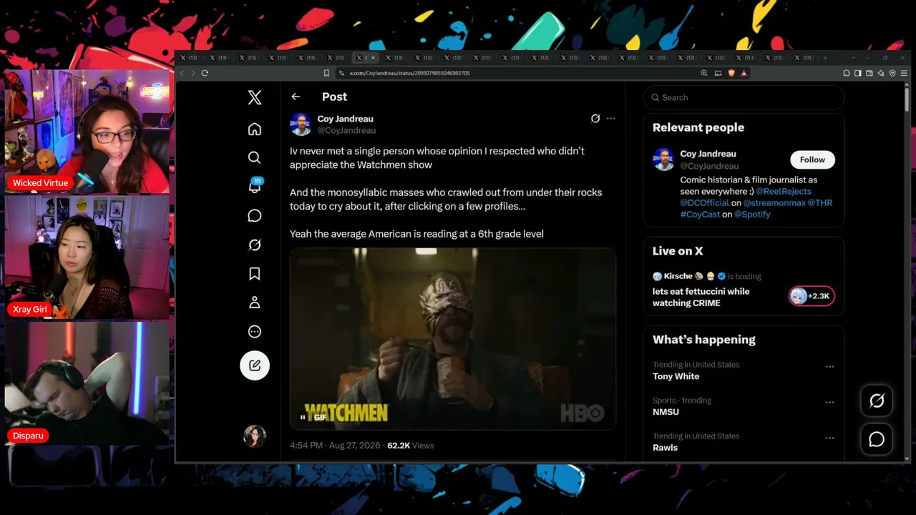Click the browser back button
The image size is (916, 515).
click(182, 73)
